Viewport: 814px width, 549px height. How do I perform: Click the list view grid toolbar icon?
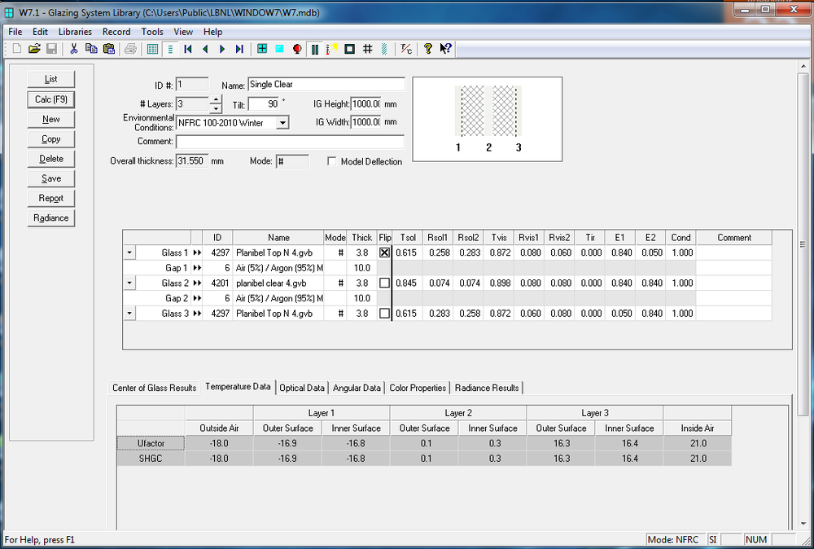(x=152, y=49)
